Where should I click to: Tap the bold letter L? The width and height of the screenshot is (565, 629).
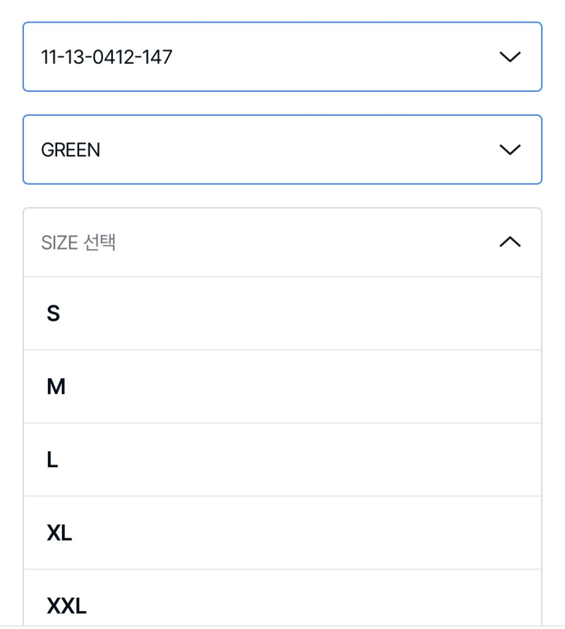53,460
